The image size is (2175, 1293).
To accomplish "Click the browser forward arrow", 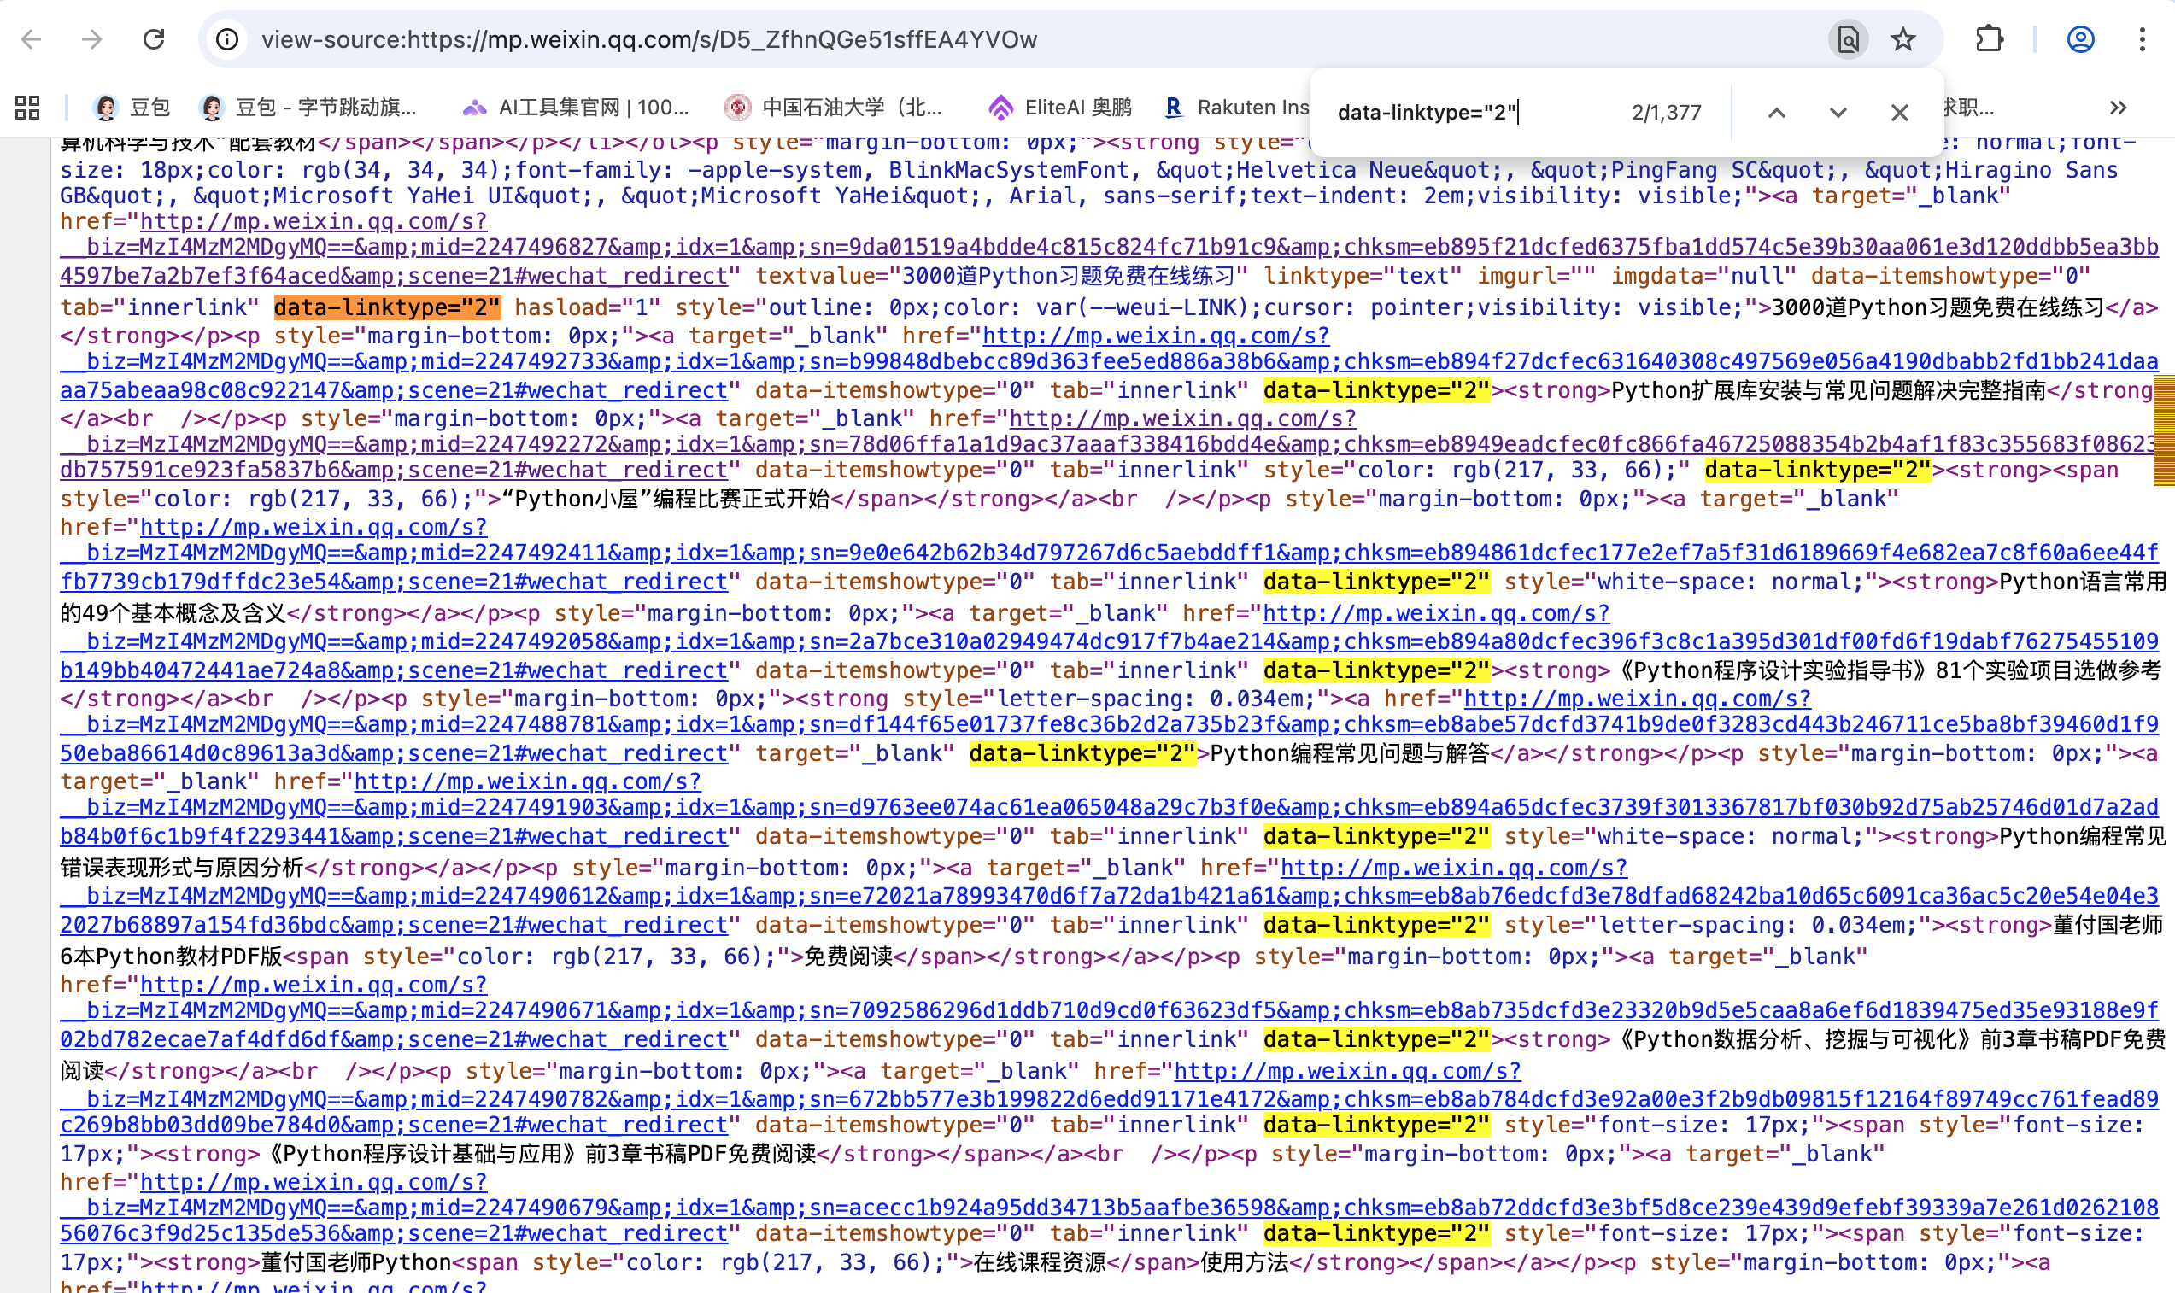I will click(x=92, y=39).
